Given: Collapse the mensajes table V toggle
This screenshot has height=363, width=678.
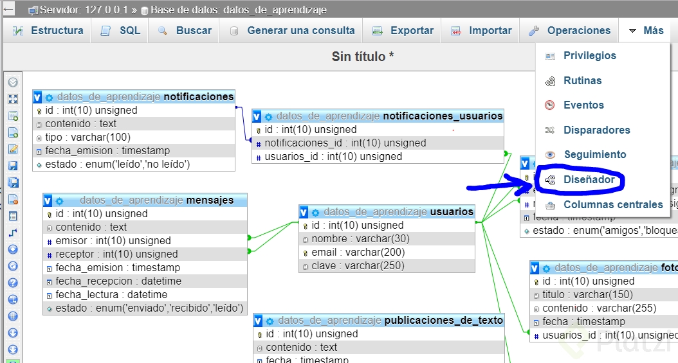Looking at the screenshot, I should 48,200.
